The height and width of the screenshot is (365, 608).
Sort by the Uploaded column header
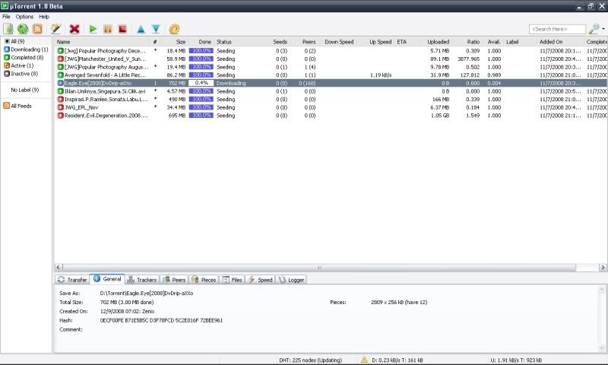(x=439, y=42)
